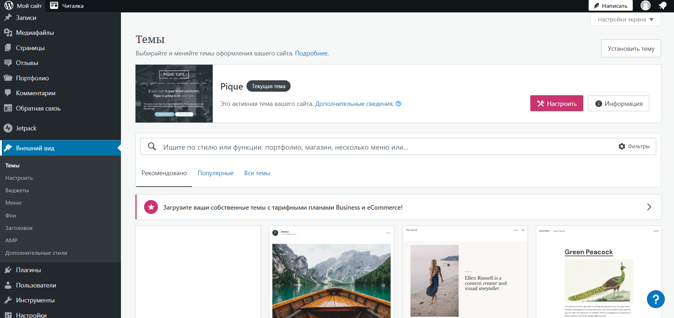Viewport: 674px width, 318px height.
Task: Open the Green Peacock theme thumbnail
Action: (x=599, y=272)
